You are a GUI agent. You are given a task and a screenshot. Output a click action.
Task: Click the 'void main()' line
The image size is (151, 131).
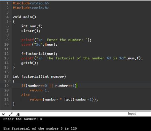coord(24,17)
